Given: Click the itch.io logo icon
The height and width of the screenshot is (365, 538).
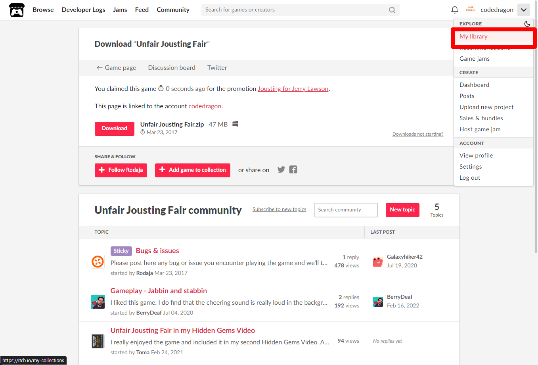Looking at the screenshot, I should click(x=17, y=10).
